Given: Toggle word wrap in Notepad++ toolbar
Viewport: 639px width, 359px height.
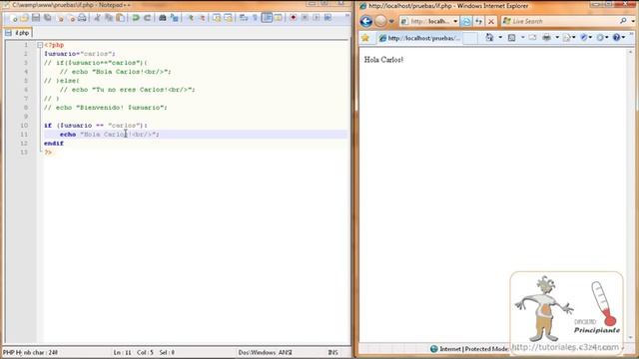Looking at the screenshot, I should pyautogui.click(x=244, y=18).
